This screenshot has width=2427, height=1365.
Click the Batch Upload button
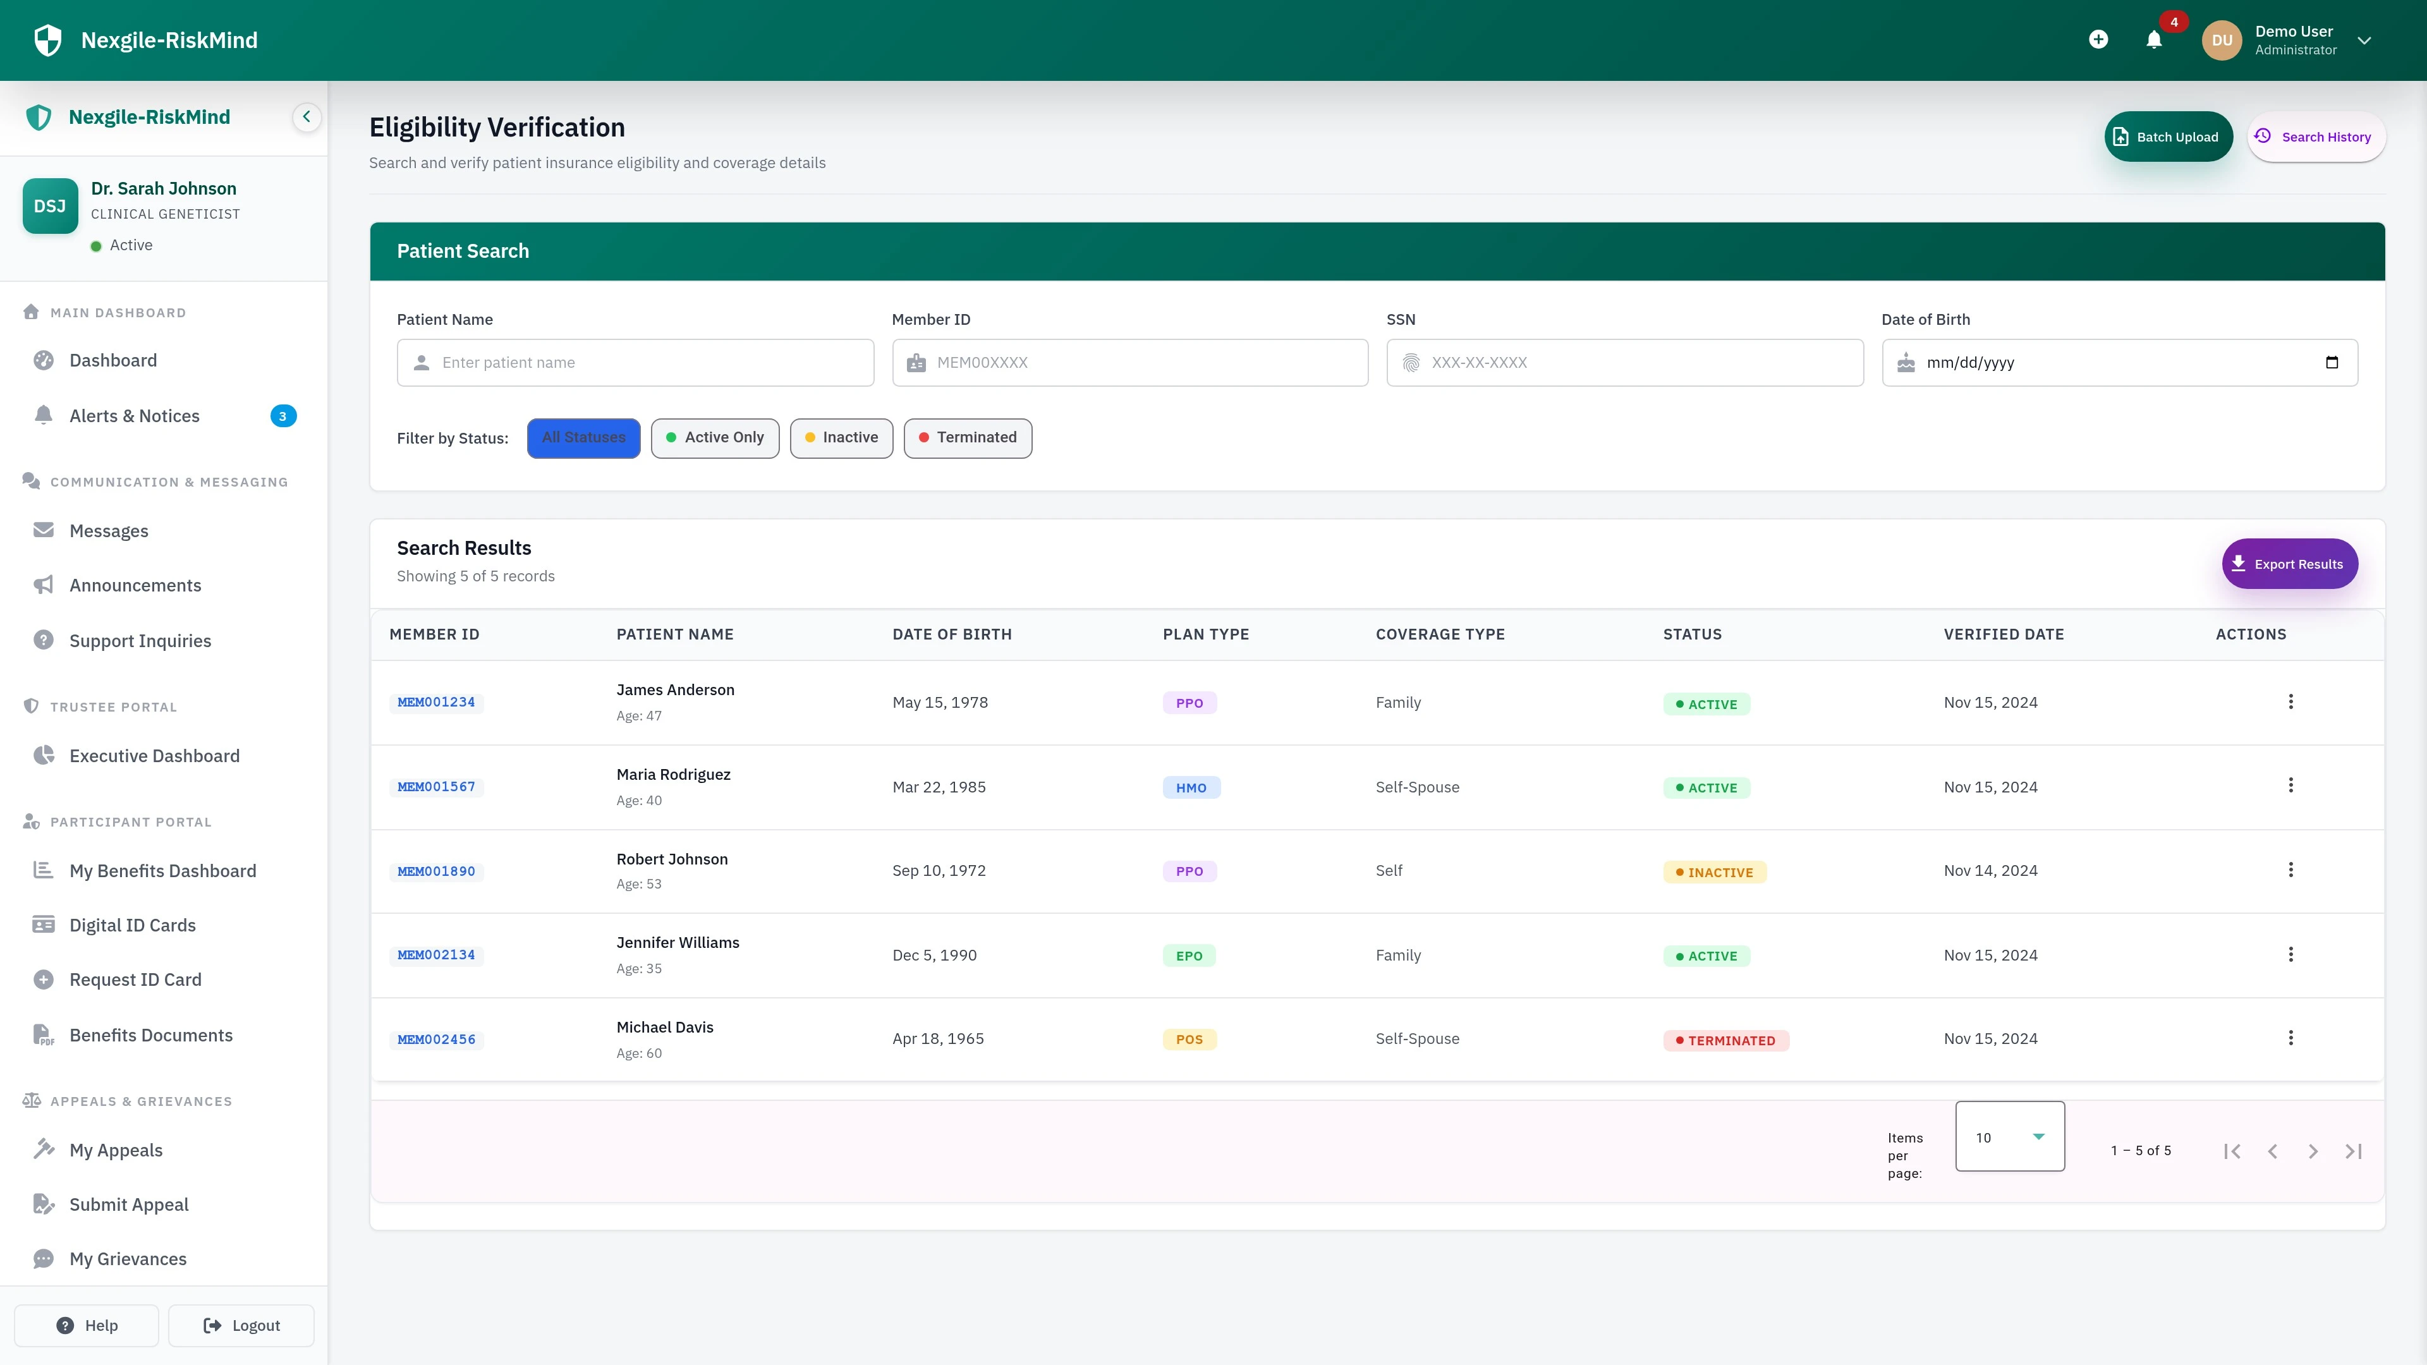[x=2168, y=138]
